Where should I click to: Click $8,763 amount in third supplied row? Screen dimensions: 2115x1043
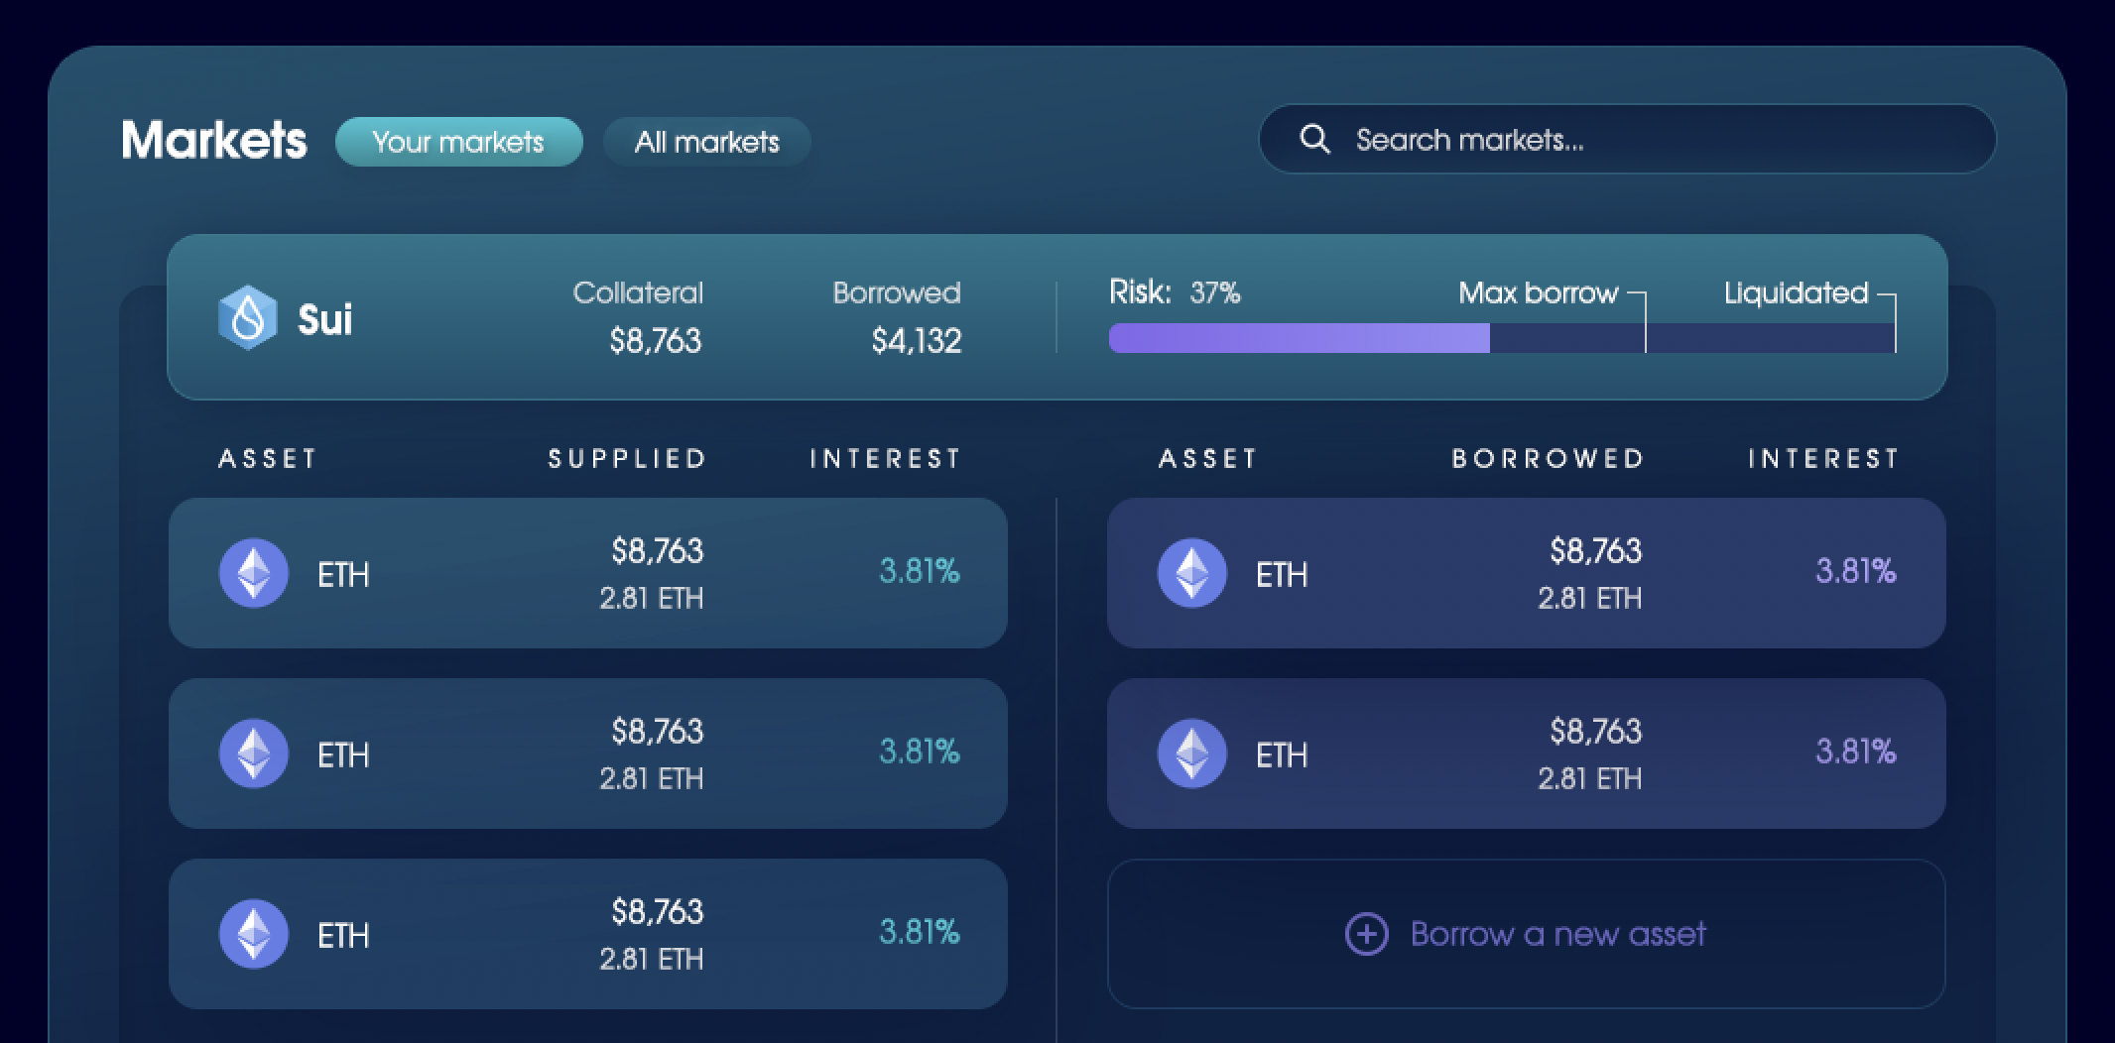pyautogui.click(x=657, y=912)
